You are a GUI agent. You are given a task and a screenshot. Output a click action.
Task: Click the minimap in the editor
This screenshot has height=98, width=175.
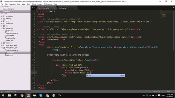tap(166, 14)
